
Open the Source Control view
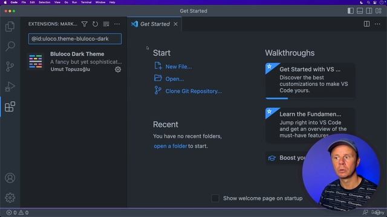point(10,66)
